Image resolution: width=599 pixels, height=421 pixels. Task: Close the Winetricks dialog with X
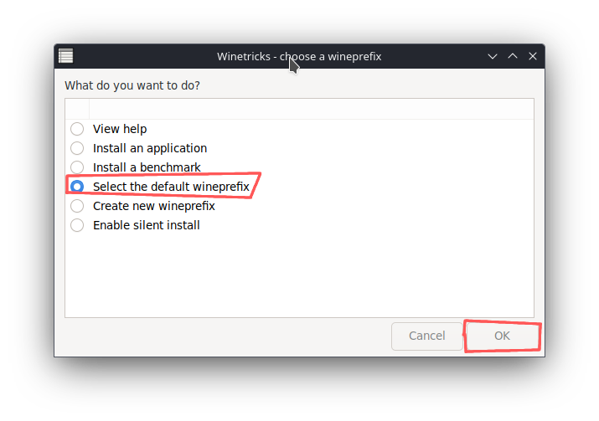coord(532,56)
